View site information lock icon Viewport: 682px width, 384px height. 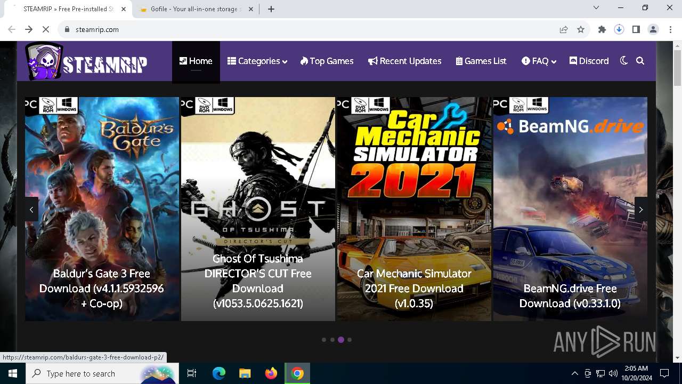67,29
